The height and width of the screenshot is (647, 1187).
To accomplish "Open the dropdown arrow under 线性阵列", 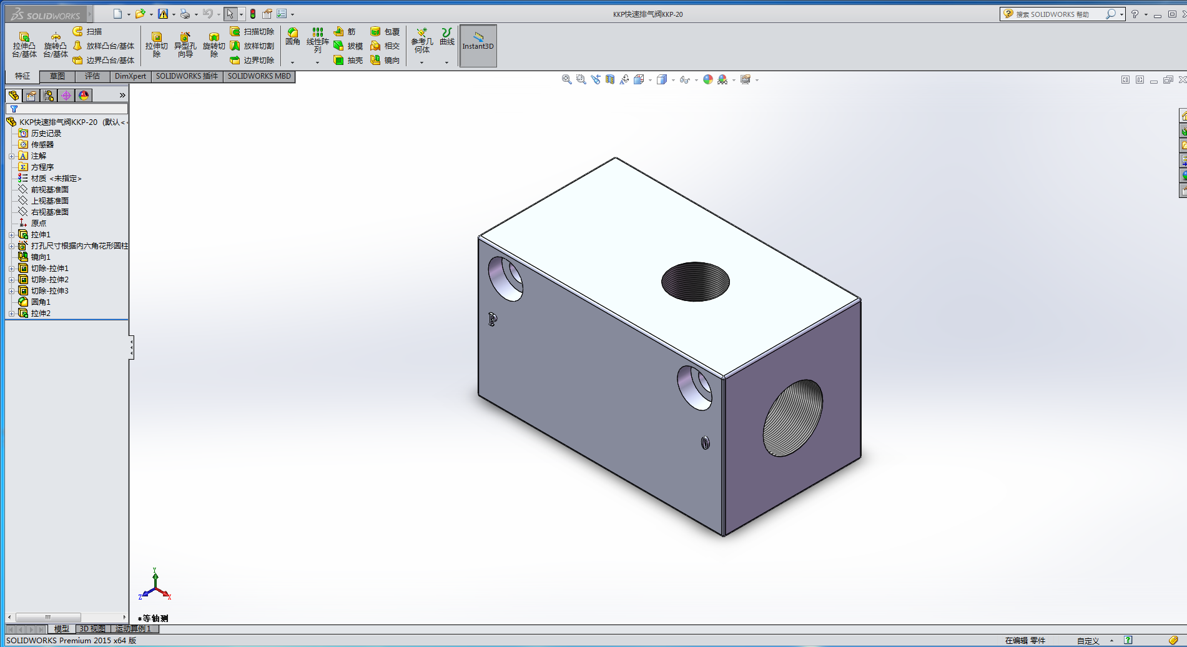I will point(317,62).
